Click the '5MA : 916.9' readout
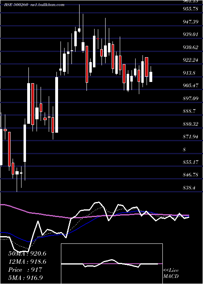The width and height of the screenshot is (203, 284). tap(26, 278)
